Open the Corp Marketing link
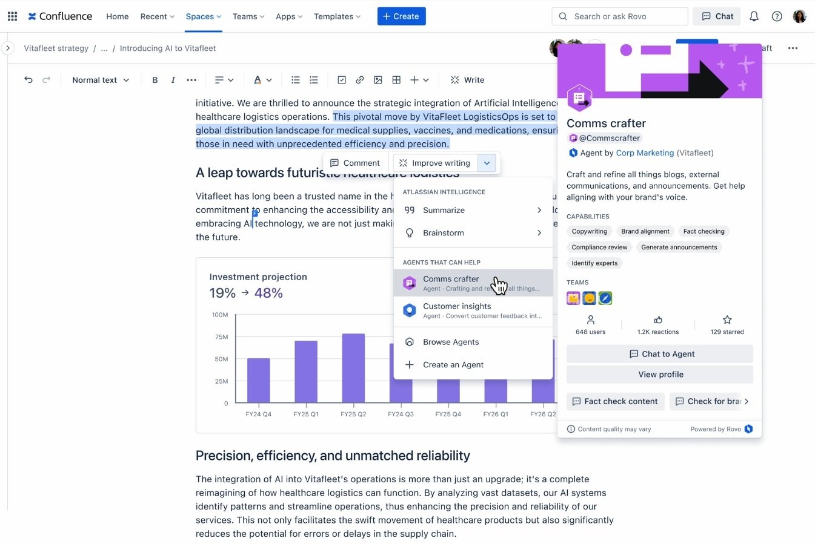The height and width of the screenshot is (544, 815). [645, 153]
